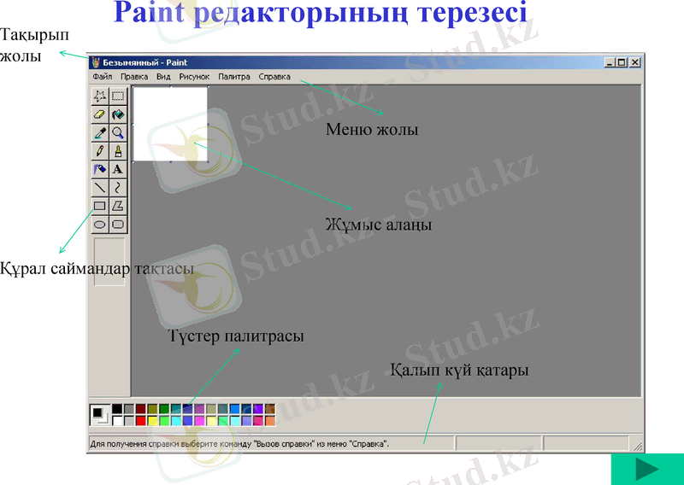Open the Вид menu

coord(163,77)
